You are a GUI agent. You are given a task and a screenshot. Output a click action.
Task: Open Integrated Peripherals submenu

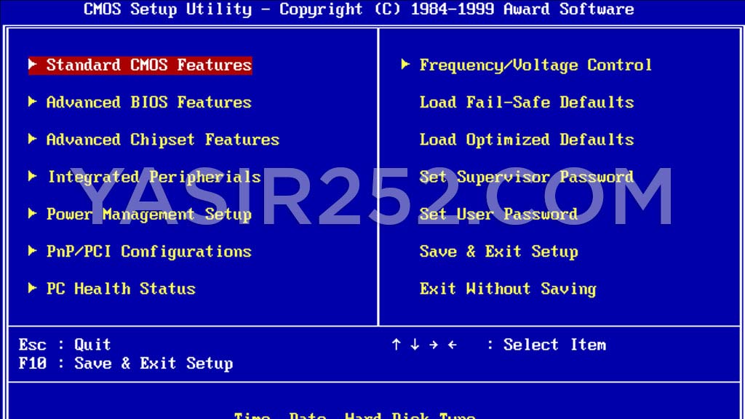coord(154,177)
